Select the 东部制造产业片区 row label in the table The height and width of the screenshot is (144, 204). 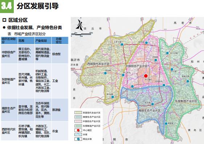[9, 81]
